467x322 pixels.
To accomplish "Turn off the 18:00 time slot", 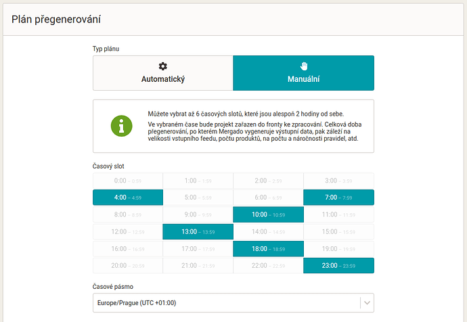I will pos(268,248).
